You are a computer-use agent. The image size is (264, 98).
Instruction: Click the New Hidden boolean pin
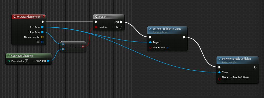[150, 48]
